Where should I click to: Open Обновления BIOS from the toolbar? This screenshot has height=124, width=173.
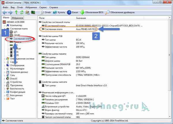[92, 12]
